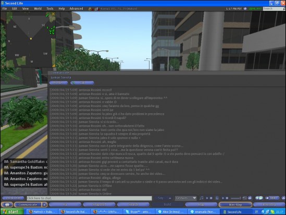
Task: Take a picture with the Snapshot button
Action: 99,205
